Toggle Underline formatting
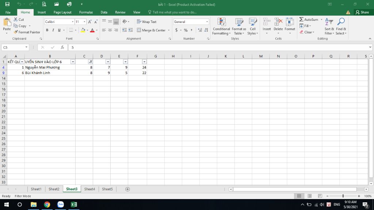The image size is (374, 210). point(59,30)
